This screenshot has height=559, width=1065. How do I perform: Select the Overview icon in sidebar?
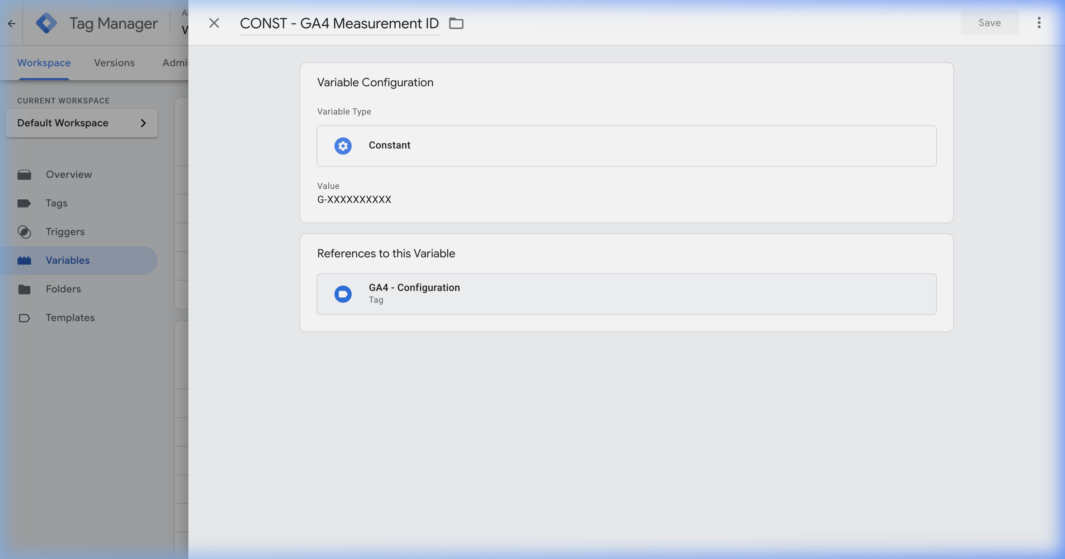tap(25, 174)
